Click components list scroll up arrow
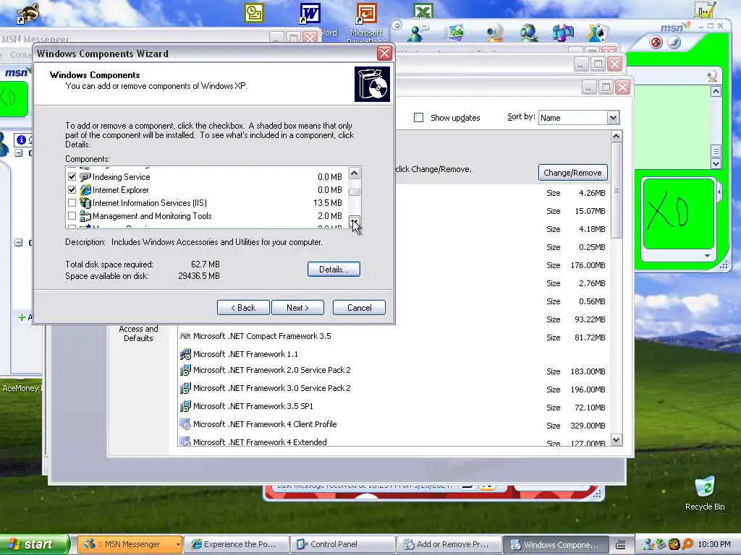This screenshot has height=555, width=741. [355, 173]
